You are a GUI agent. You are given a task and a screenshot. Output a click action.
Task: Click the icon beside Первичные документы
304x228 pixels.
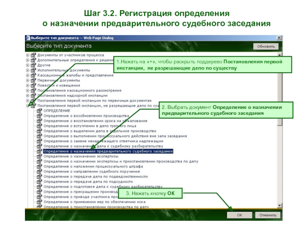(x=33, y=80)
